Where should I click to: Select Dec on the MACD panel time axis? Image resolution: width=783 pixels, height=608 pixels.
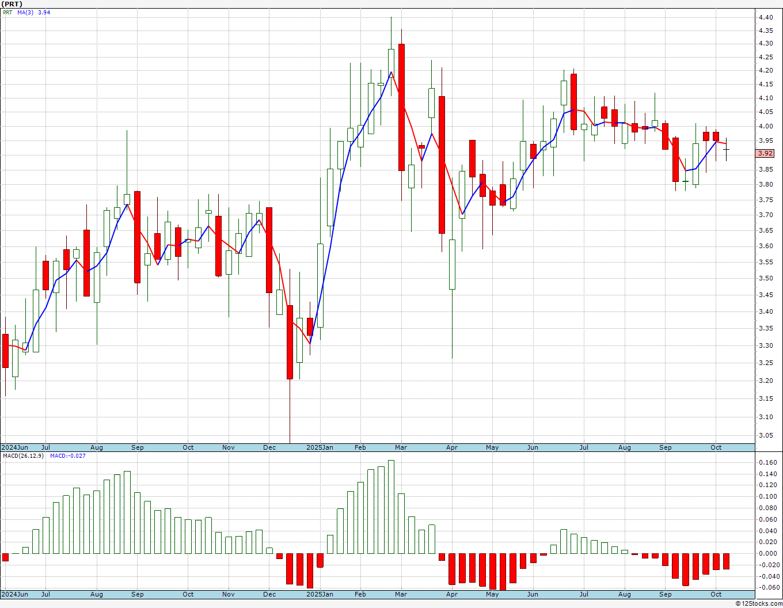pos(269,594)
